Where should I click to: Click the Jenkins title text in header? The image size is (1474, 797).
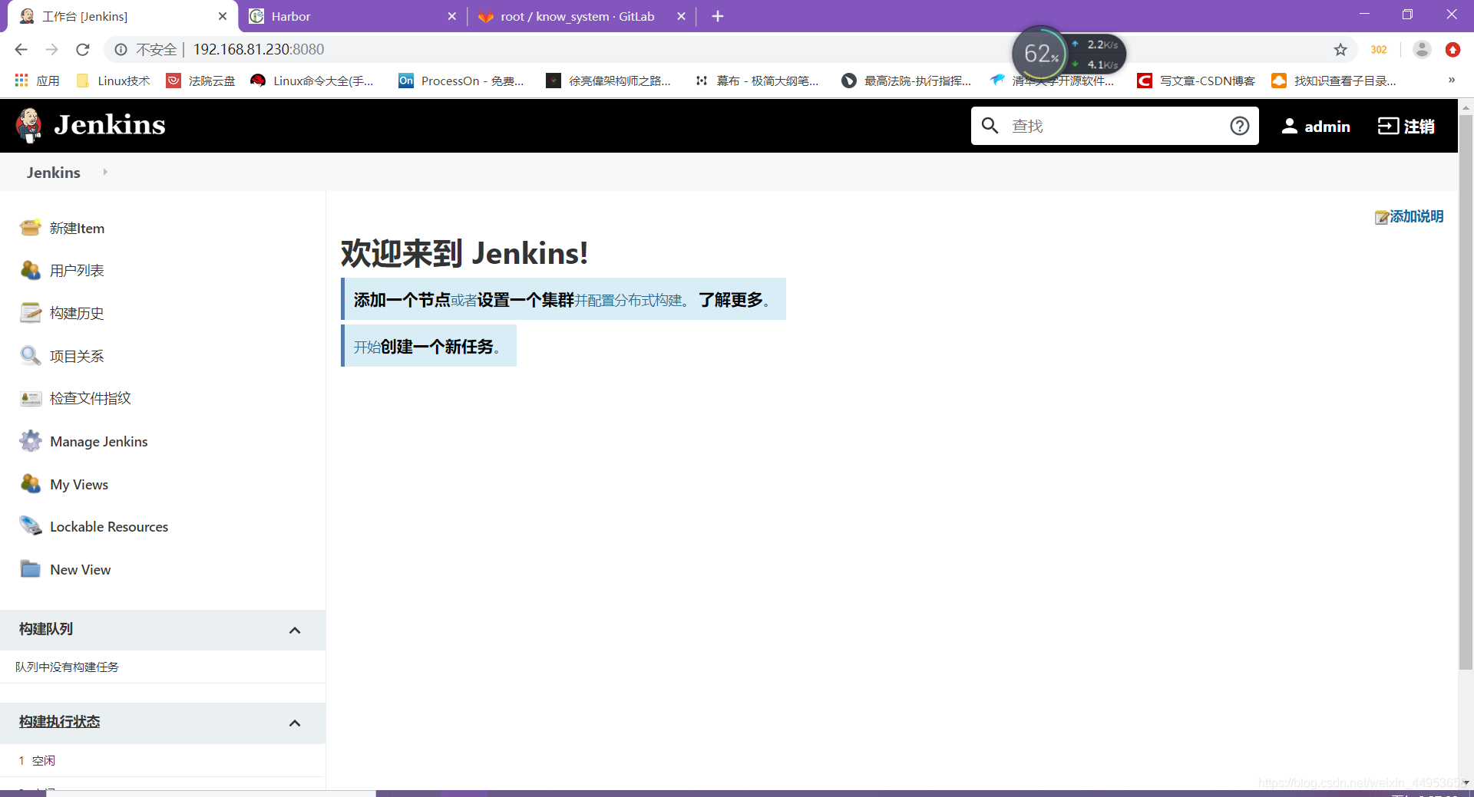pos(110,125)
